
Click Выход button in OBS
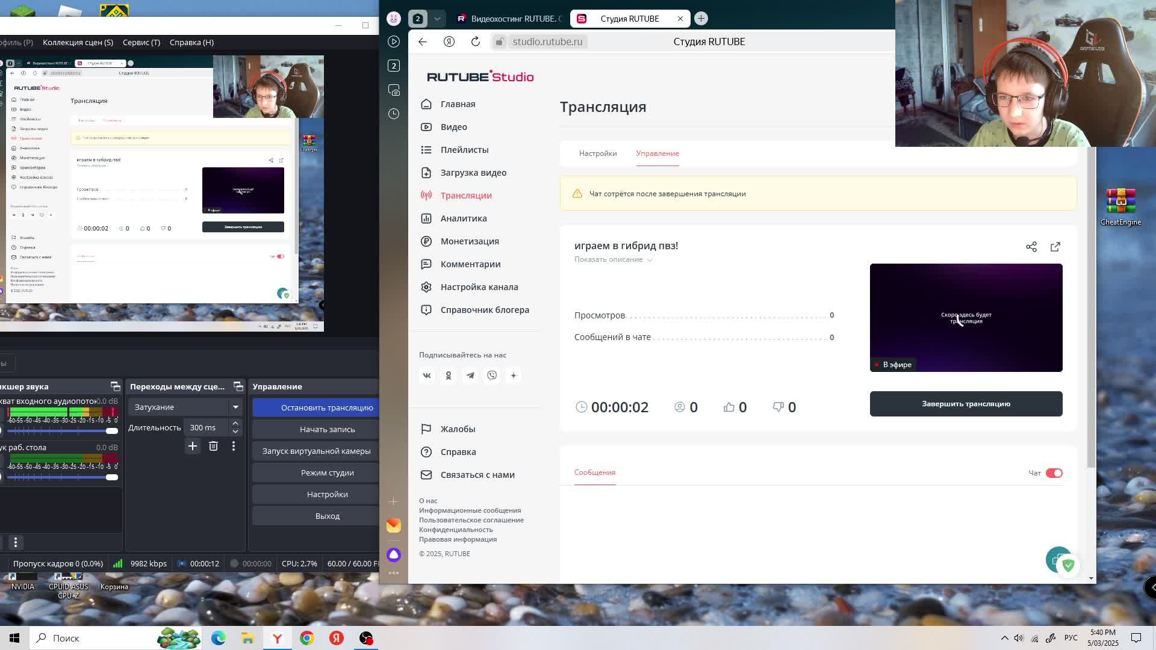316,516
